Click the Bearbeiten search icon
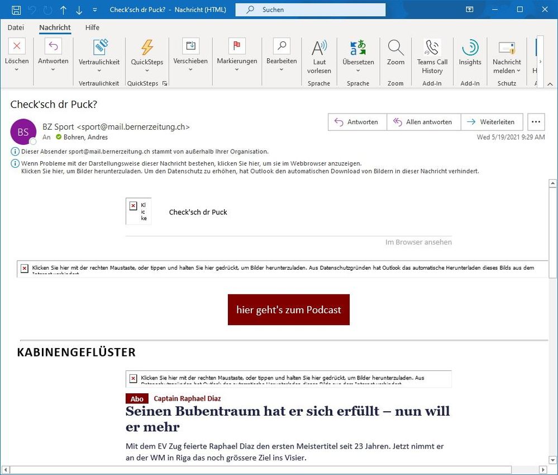 (282, 46)
